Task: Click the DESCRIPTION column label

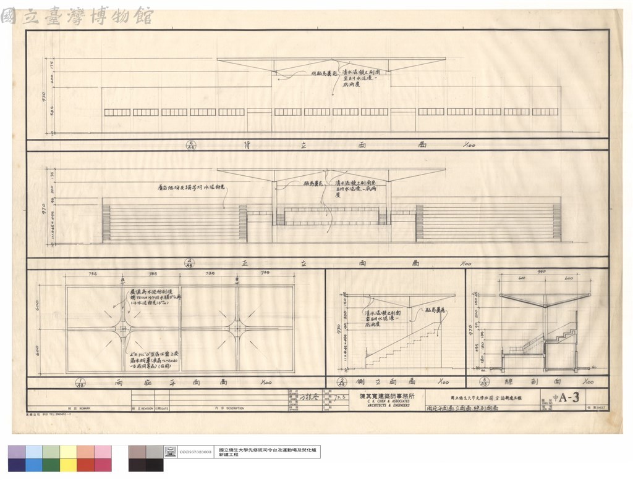Action: pyautogui.click(x=235, y=408)
